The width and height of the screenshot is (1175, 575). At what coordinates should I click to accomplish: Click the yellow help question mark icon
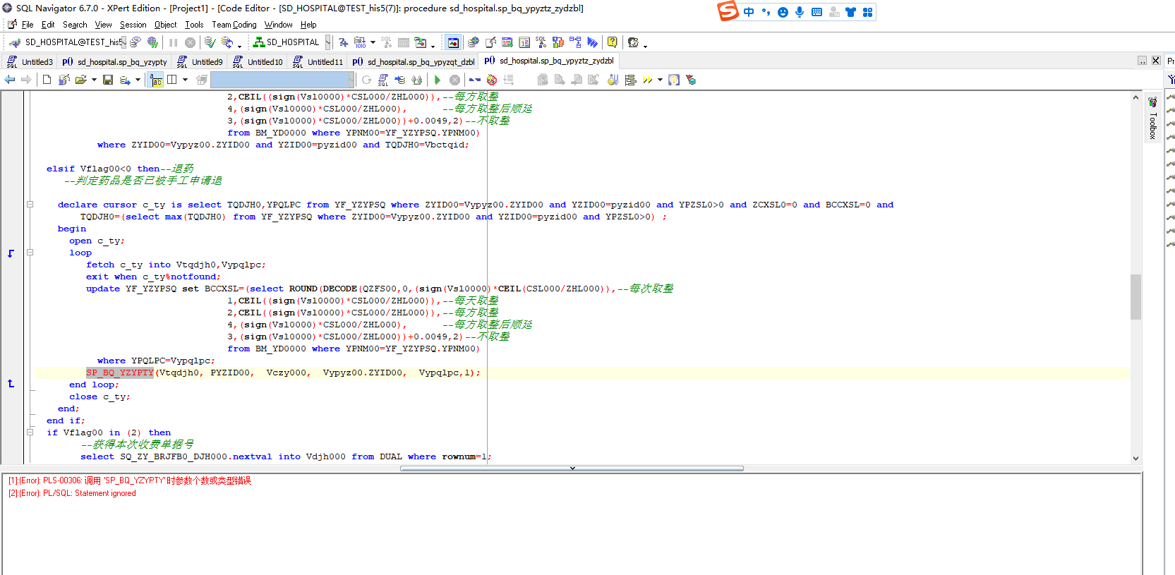612,42
